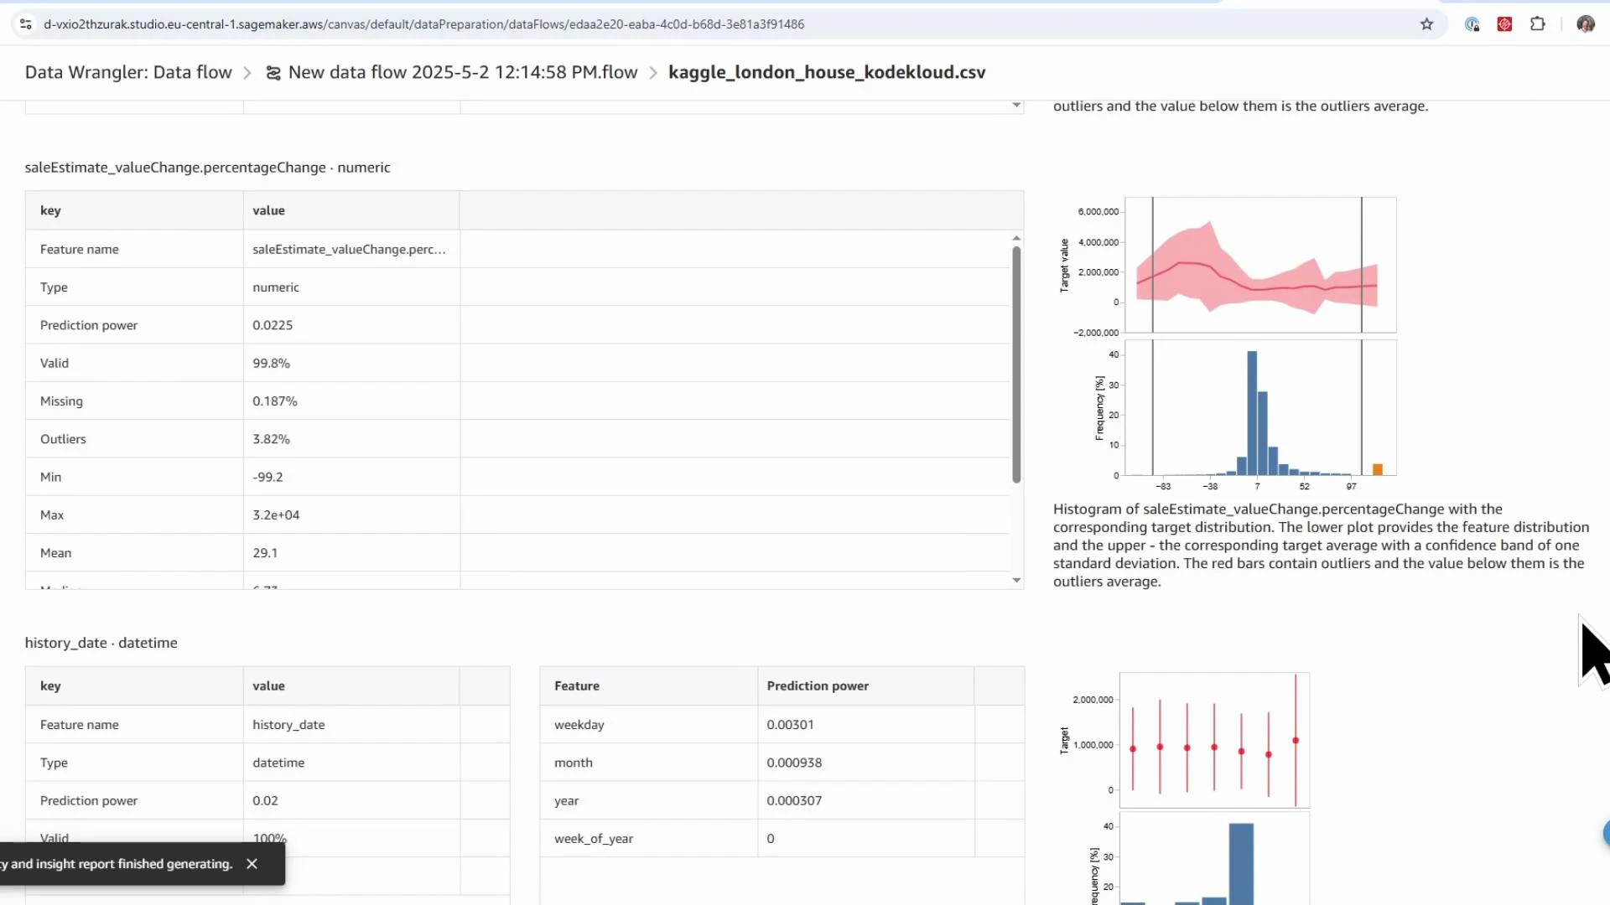
Task: Click the scroll-down arrow of the statistics table
Action: click(1016, 580)
